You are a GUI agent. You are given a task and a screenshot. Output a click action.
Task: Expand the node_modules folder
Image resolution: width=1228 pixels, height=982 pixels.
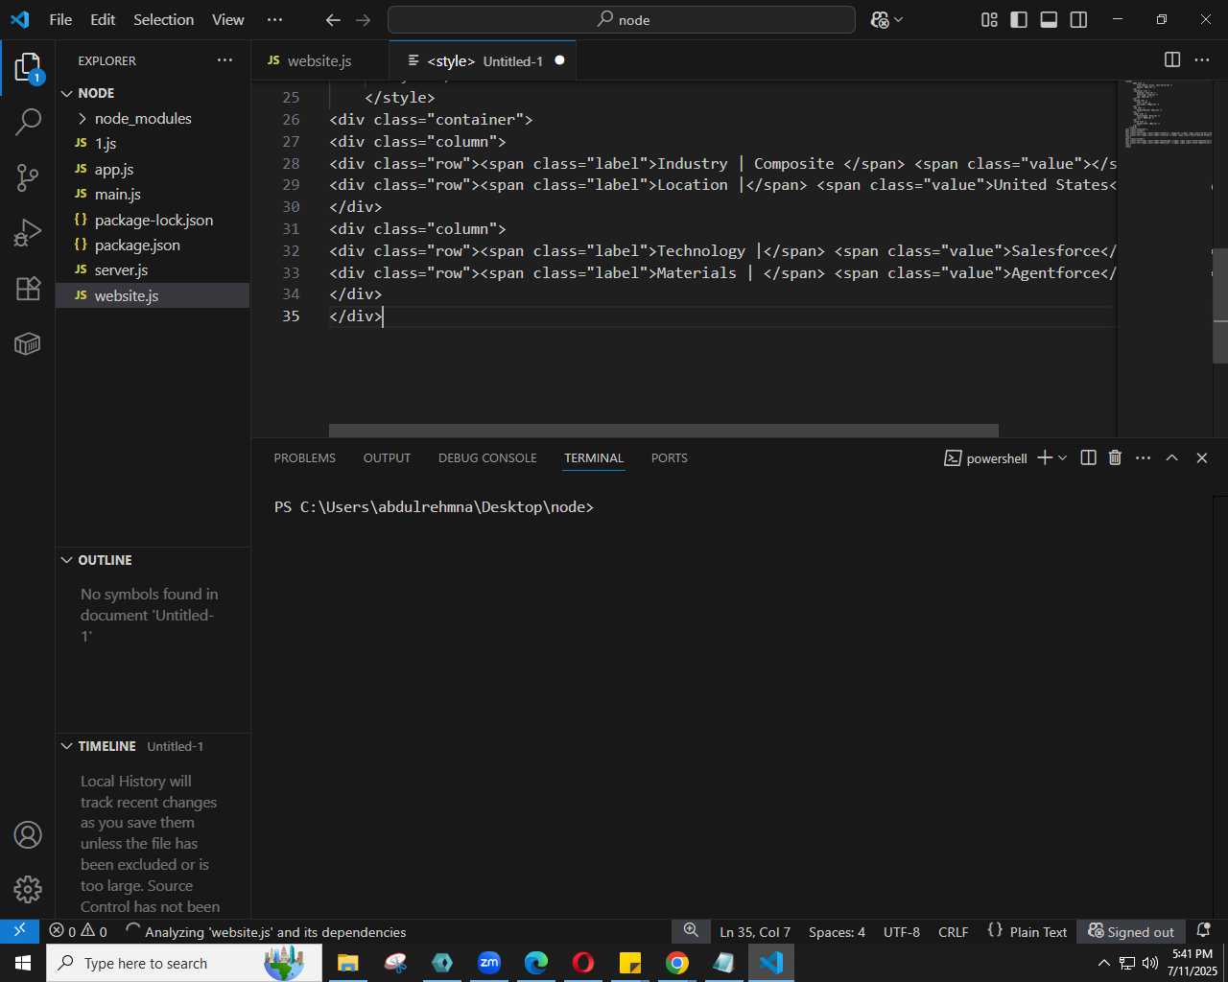point(153,118)
